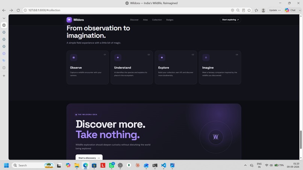View site information icon in address bar

point(25,10)
